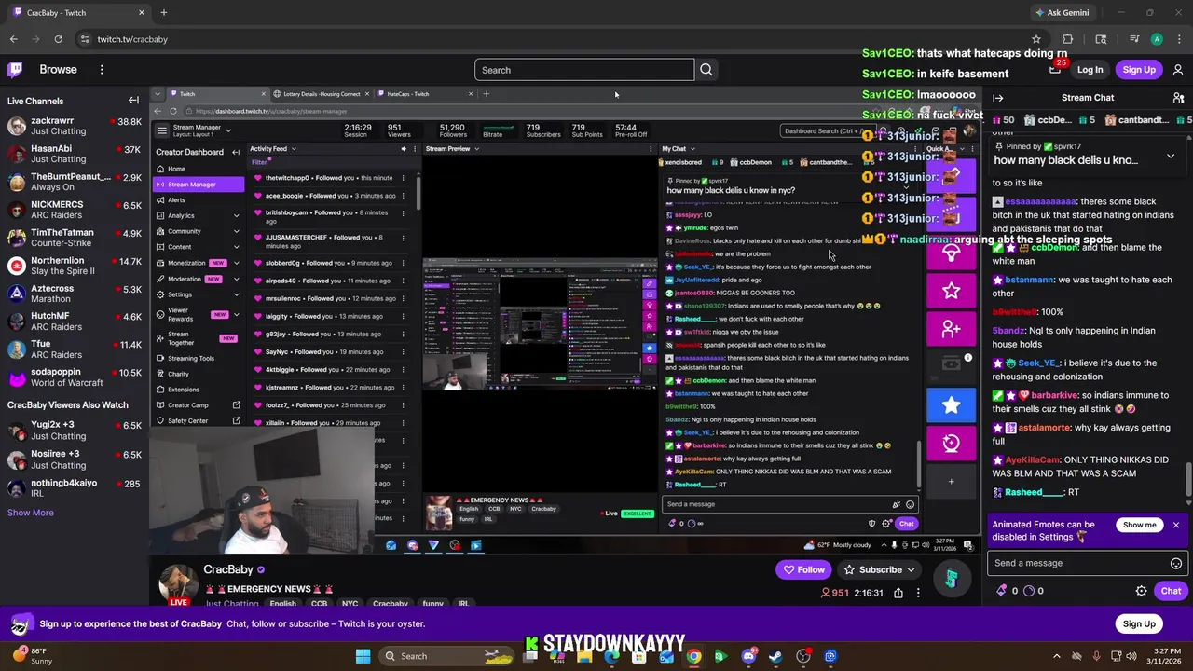Click Show me for animated emotes
The height and width of the screenshot is (671, 1193).
click(x=1139, y=525)
